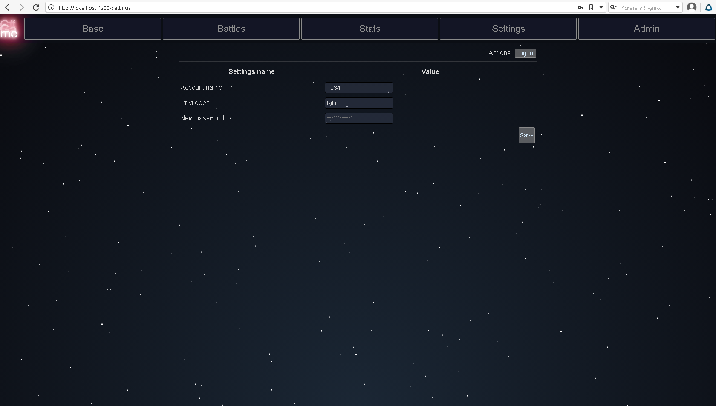Open saved passwords key icon
Viewport: 716px width, 406px height.
[580, 7]
